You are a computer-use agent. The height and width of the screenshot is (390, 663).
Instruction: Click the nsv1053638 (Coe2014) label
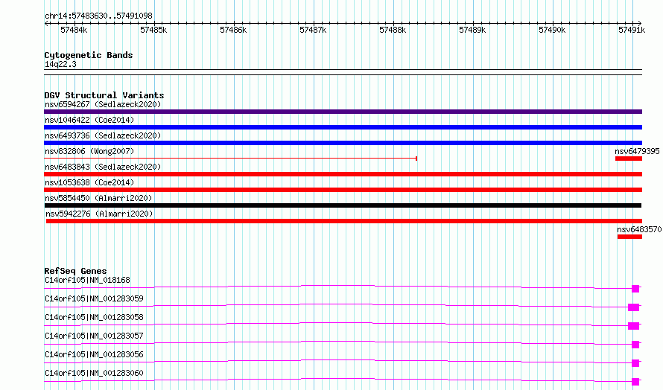click(x=89, y=182)
